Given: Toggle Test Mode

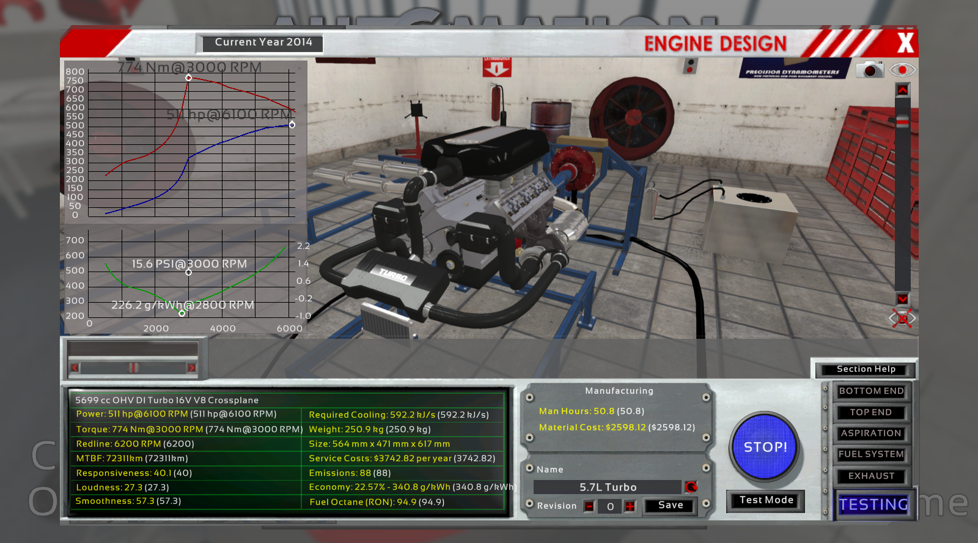Looking at the screenshot, I should (766, 500).
